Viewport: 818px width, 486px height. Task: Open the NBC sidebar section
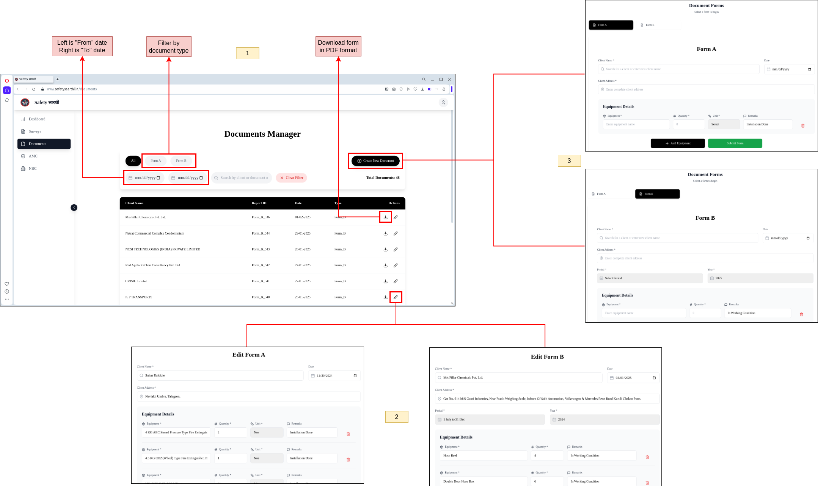tap(33, 168)
